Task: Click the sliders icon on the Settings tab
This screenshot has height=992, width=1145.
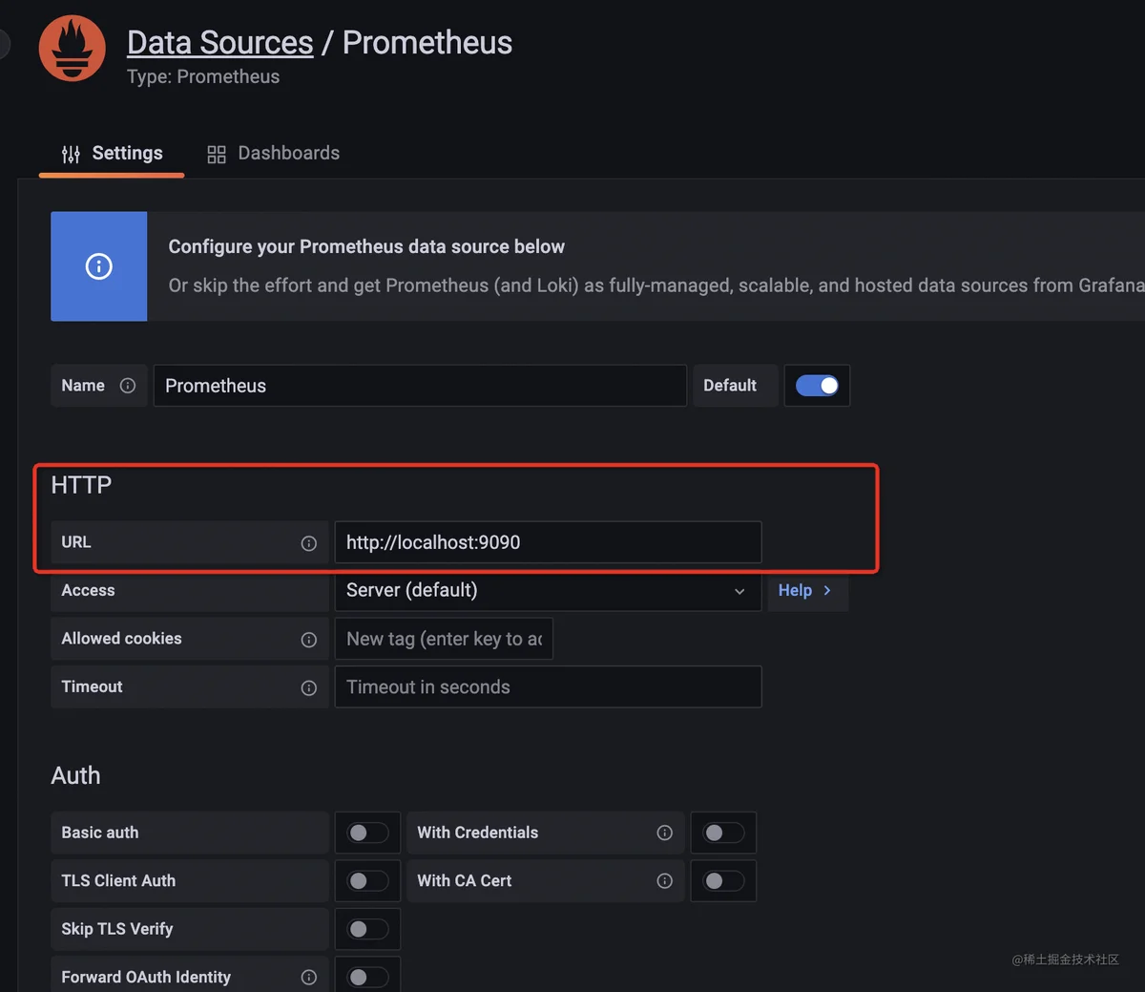Action: tap(71, 155)
